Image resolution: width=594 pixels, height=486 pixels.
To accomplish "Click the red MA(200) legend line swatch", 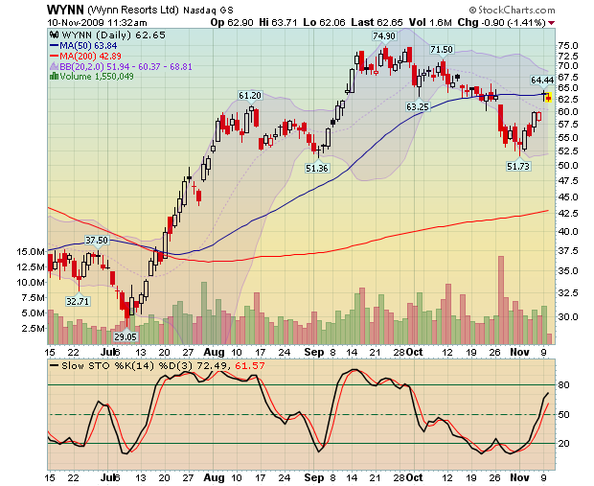I will click(55, 57).
